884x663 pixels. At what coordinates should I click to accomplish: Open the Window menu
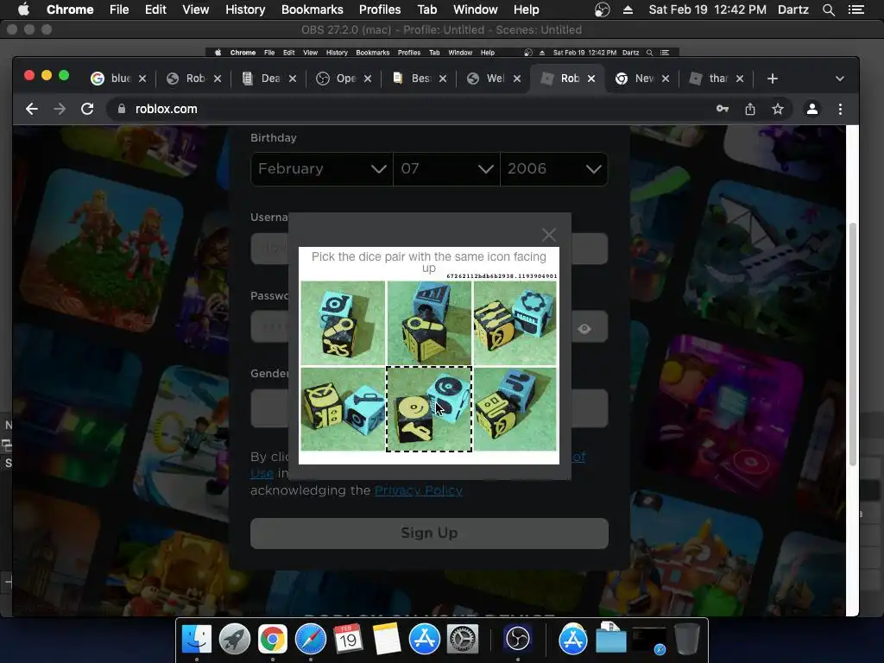[x=475, y=9]
